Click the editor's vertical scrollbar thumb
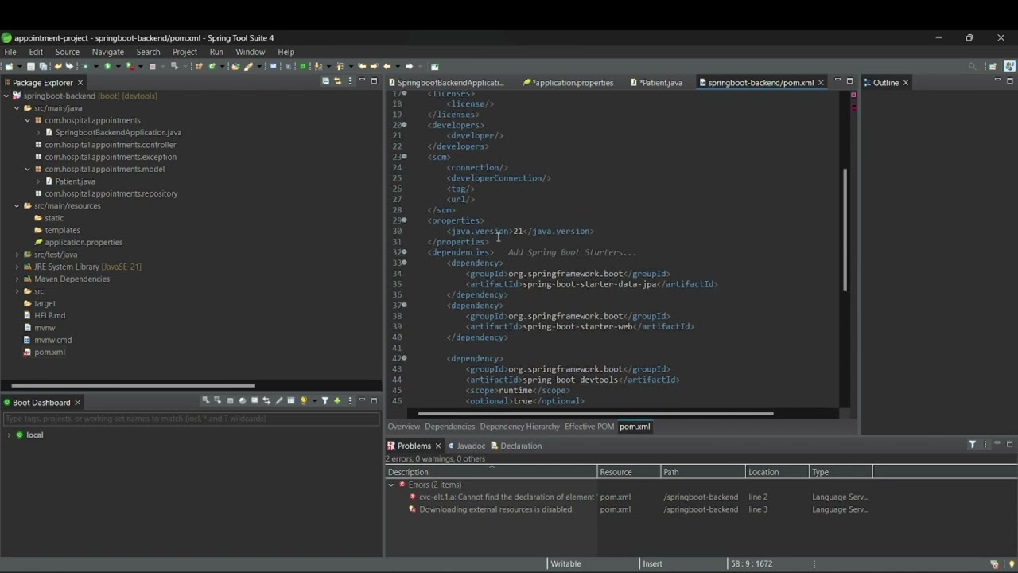Viewport: 1018px width, 573px height. [844, 230]
